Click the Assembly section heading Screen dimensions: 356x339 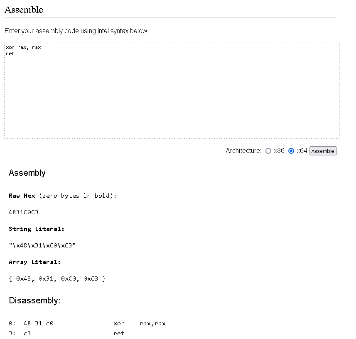(27, 173)
